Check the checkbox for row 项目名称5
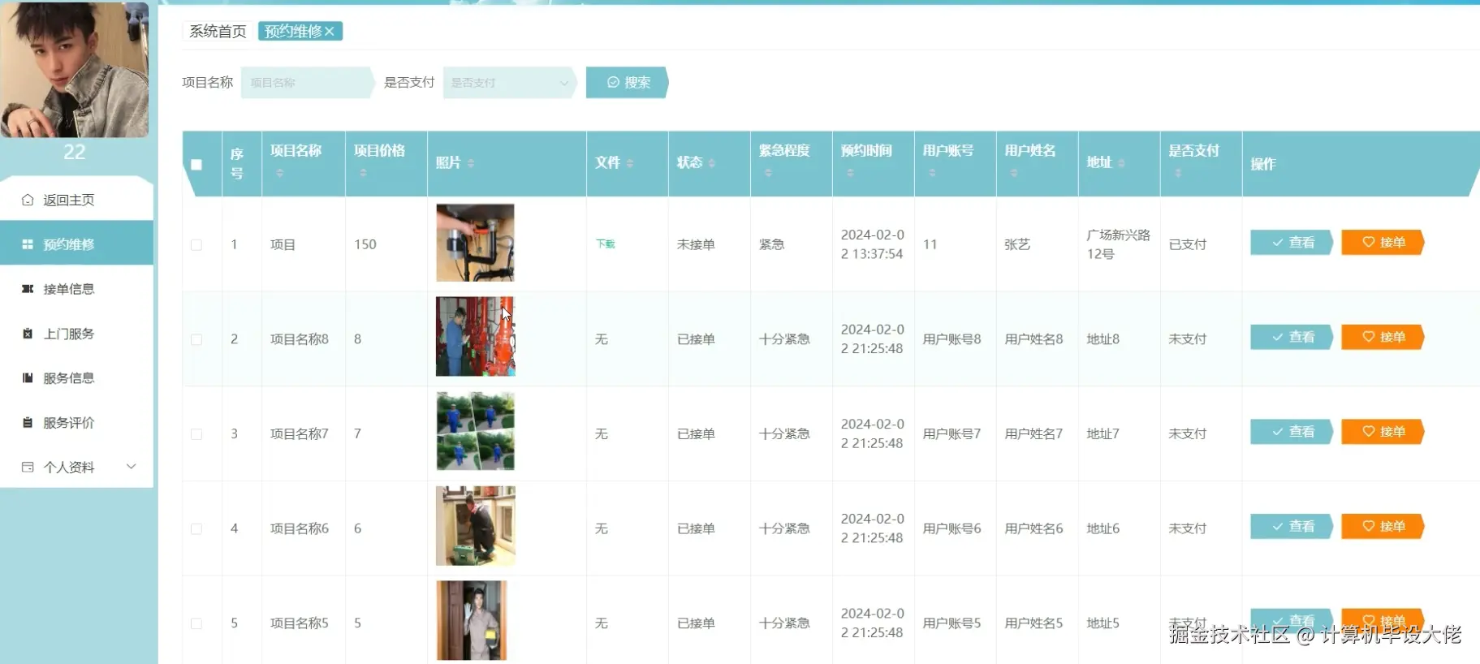The width and height of the screenshot is (1480, 664). (x=196, y=623)
